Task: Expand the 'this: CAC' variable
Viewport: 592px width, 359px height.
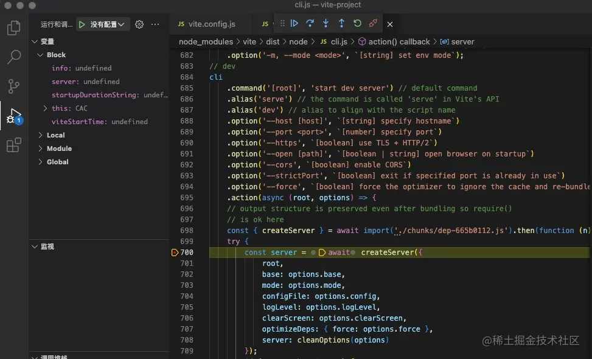Action: (x=45, y=108)
